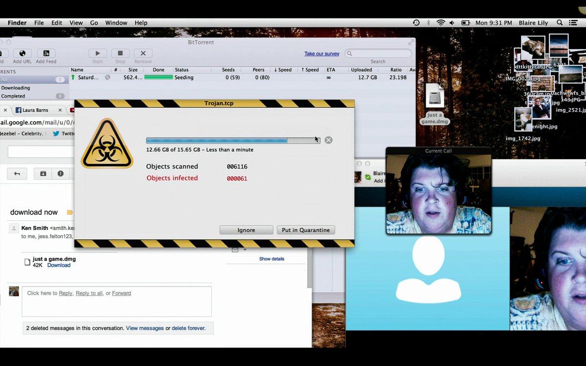The height and width of the screenshot is (366, 586).
Task: Open Notification Center list icon
Action: click(x=572, y=23)
